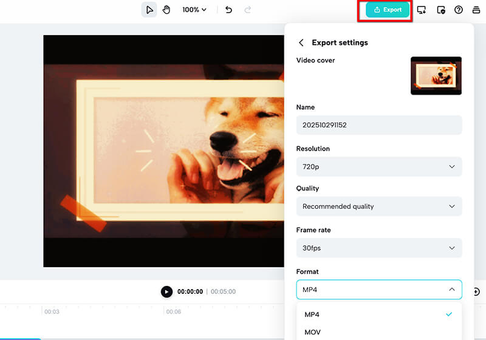Click the video cover thumbnail
The image size is (486, 340).
click(436, 75)
